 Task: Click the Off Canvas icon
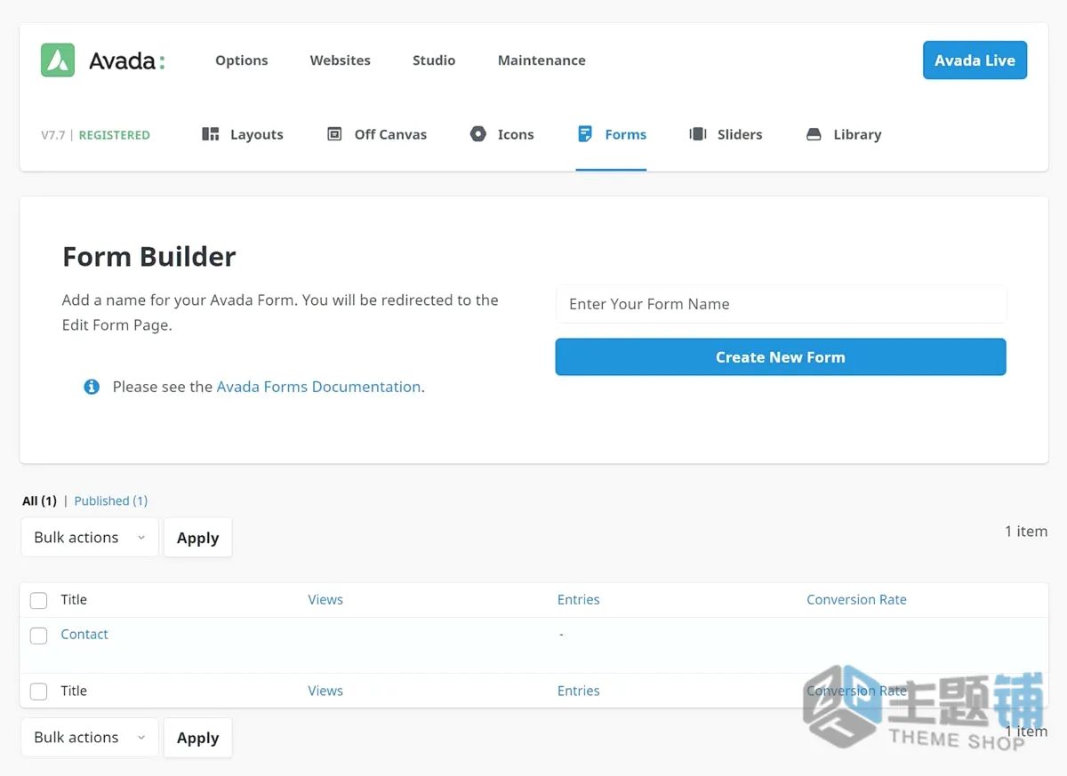pyautogui.click(x=334, y=134)
